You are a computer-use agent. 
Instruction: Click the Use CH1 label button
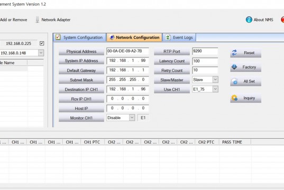point(172,90)
